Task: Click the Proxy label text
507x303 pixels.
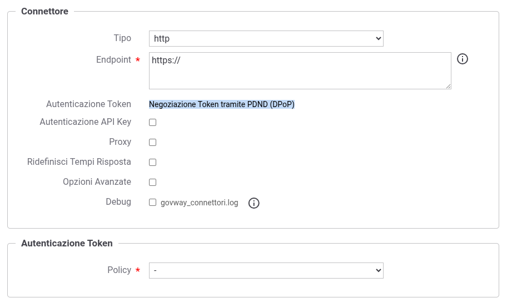Action: tap(120, 142)
